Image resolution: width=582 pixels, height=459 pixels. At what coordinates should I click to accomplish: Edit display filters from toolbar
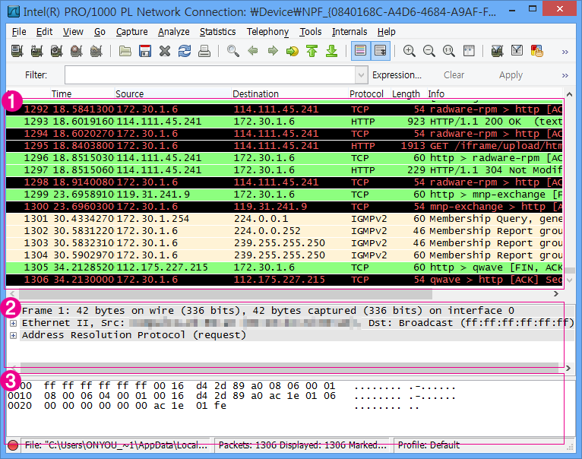point(517,50)
